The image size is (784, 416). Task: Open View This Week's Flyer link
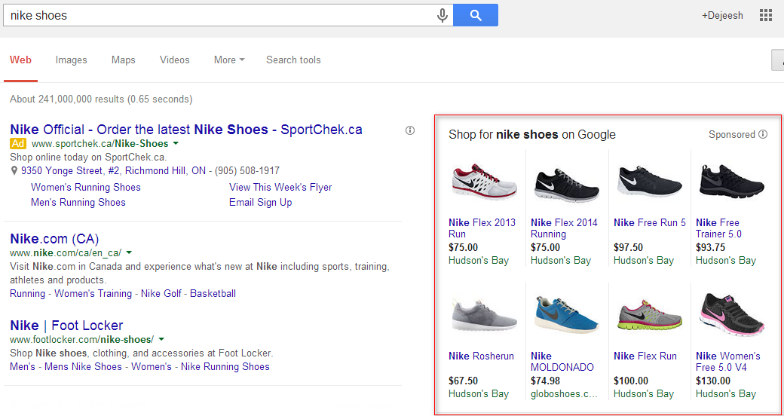coord(280,187)
